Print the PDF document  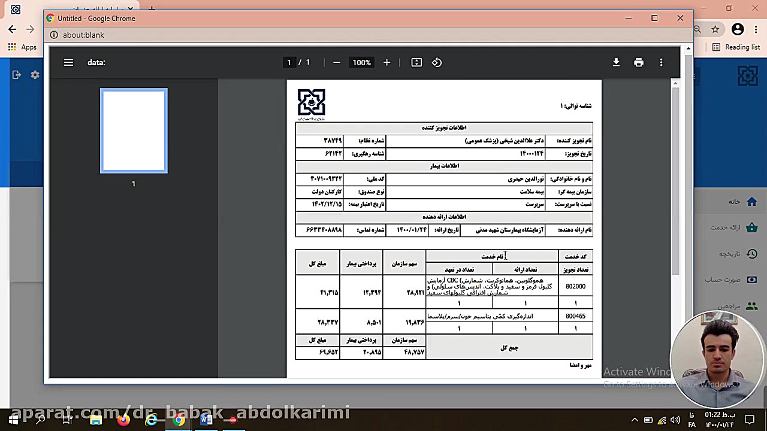click(x=639, y=62)
